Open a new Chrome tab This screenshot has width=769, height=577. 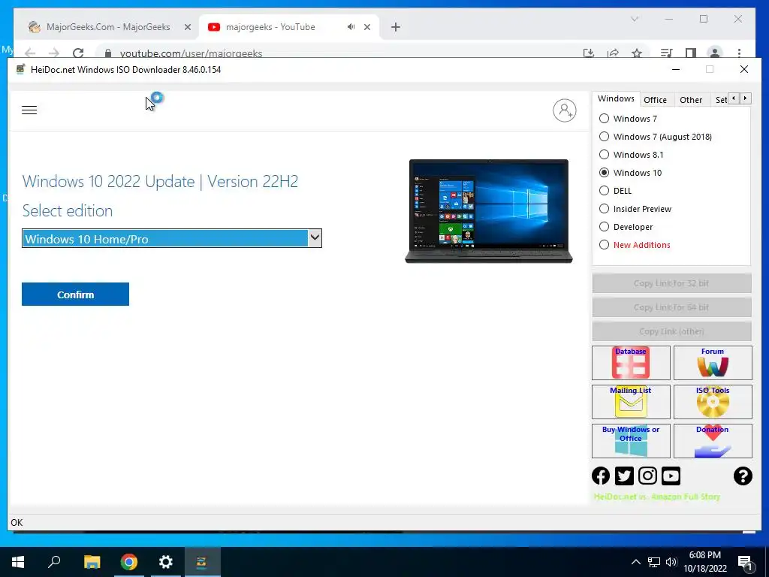click(x=396, y=27)
